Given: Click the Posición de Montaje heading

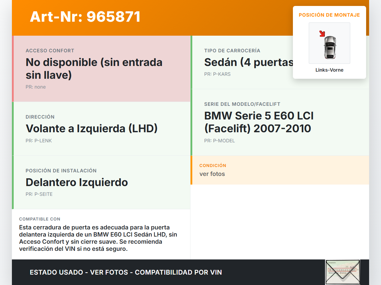Looking at the screenshot, I should [329, 15].
